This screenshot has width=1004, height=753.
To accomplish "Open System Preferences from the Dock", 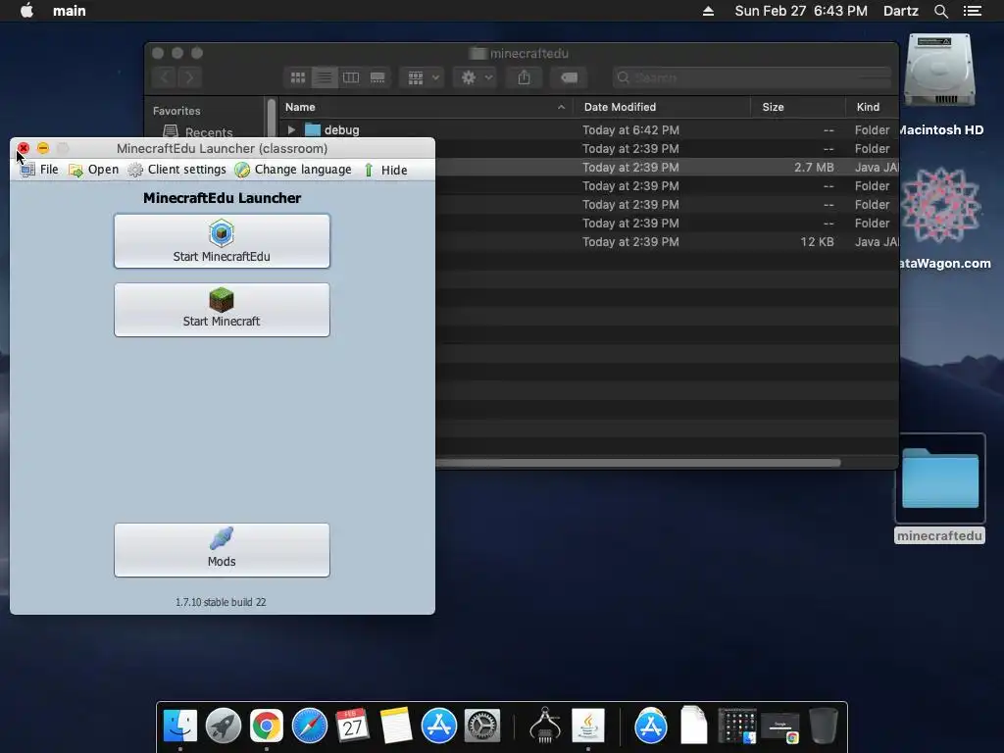I will pos(481,726).
